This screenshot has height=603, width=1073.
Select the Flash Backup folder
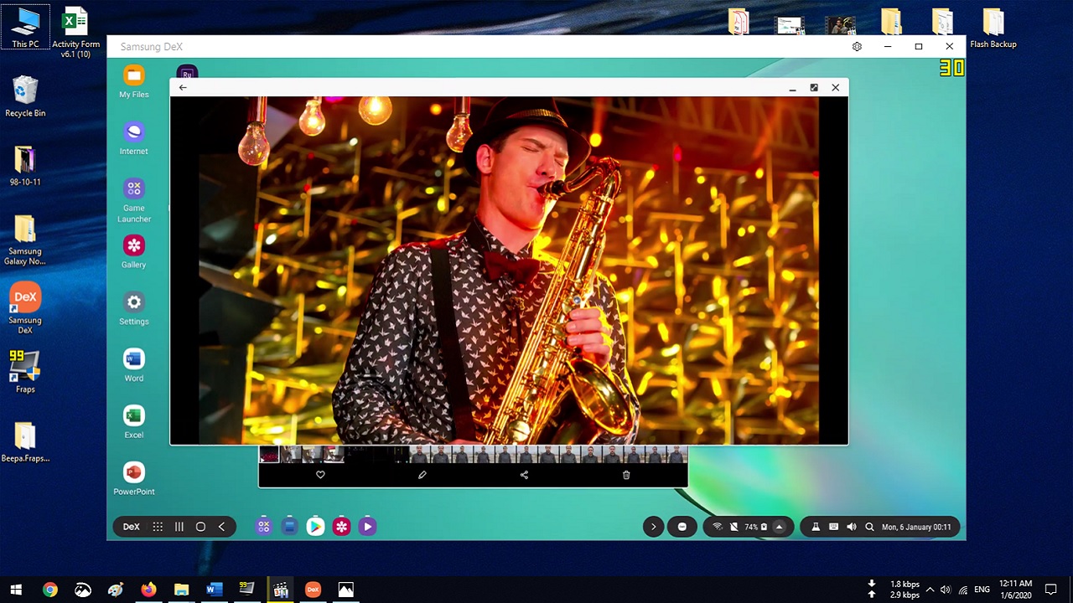(x=993, y=28)
